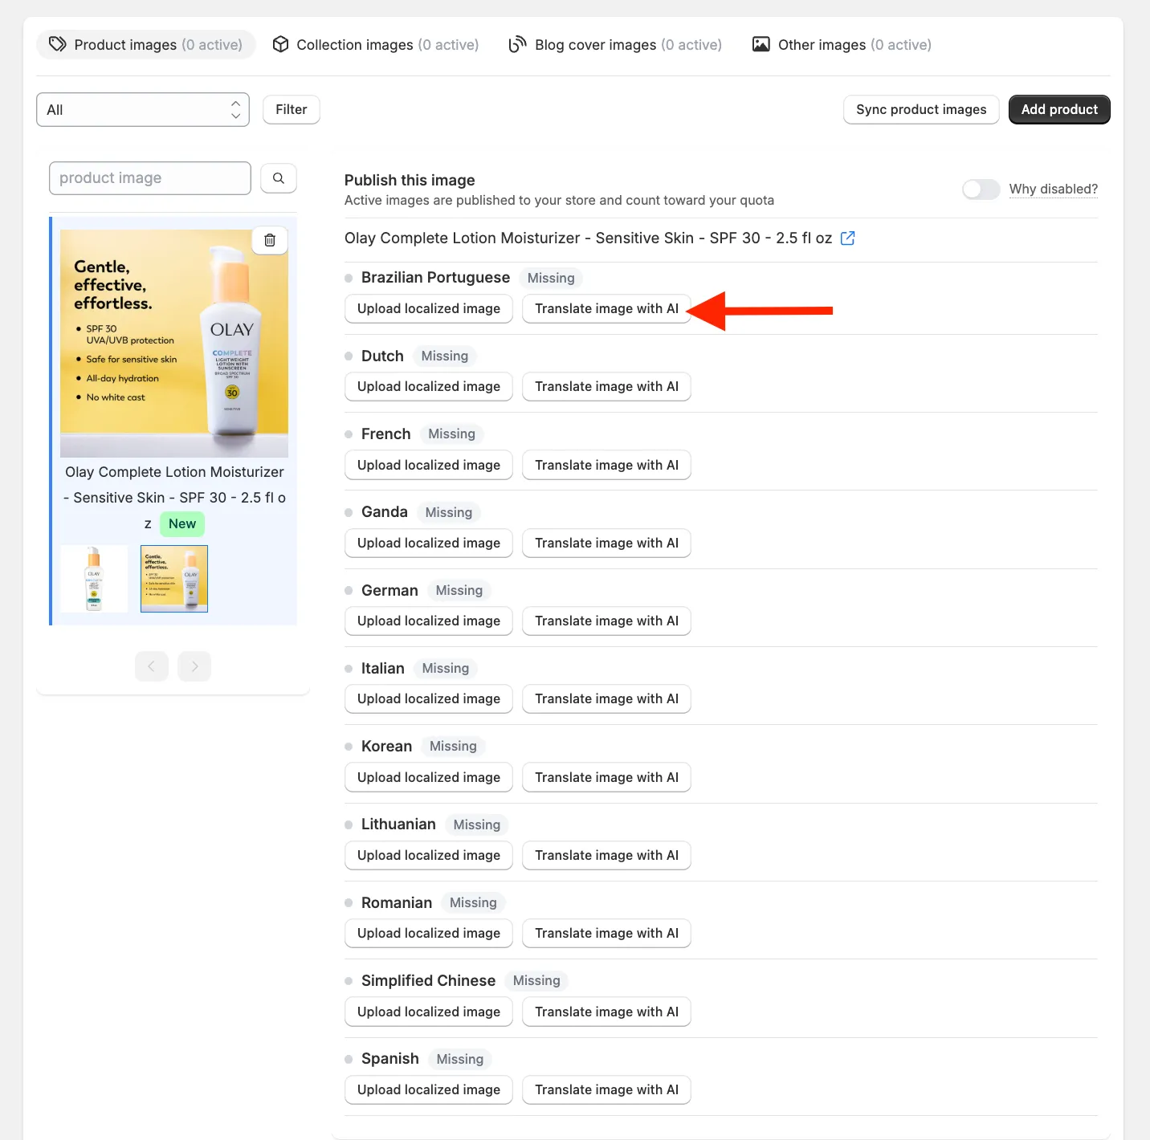Select the white bottle product thumbnail

[95, 579]
